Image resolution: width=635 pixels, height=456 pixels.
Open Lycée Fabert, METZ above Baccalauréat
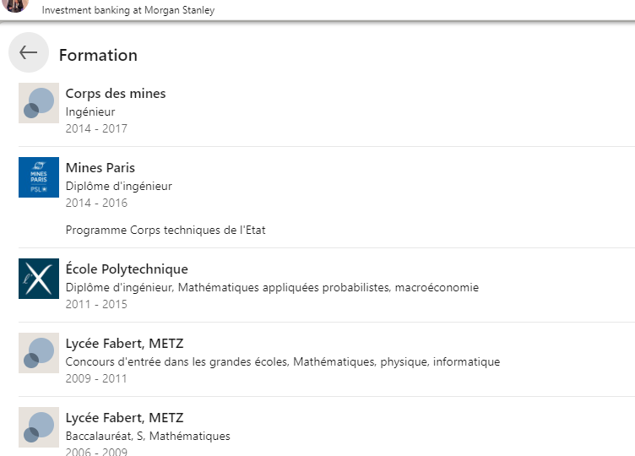click(x=125, y=417)
